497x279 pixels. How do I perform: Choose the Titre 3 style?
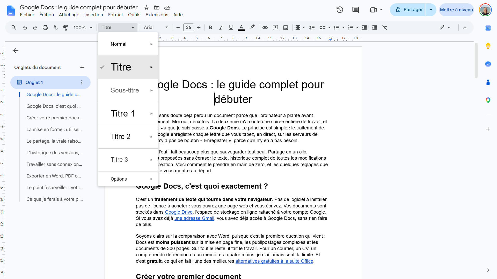[x=128, y=160]
